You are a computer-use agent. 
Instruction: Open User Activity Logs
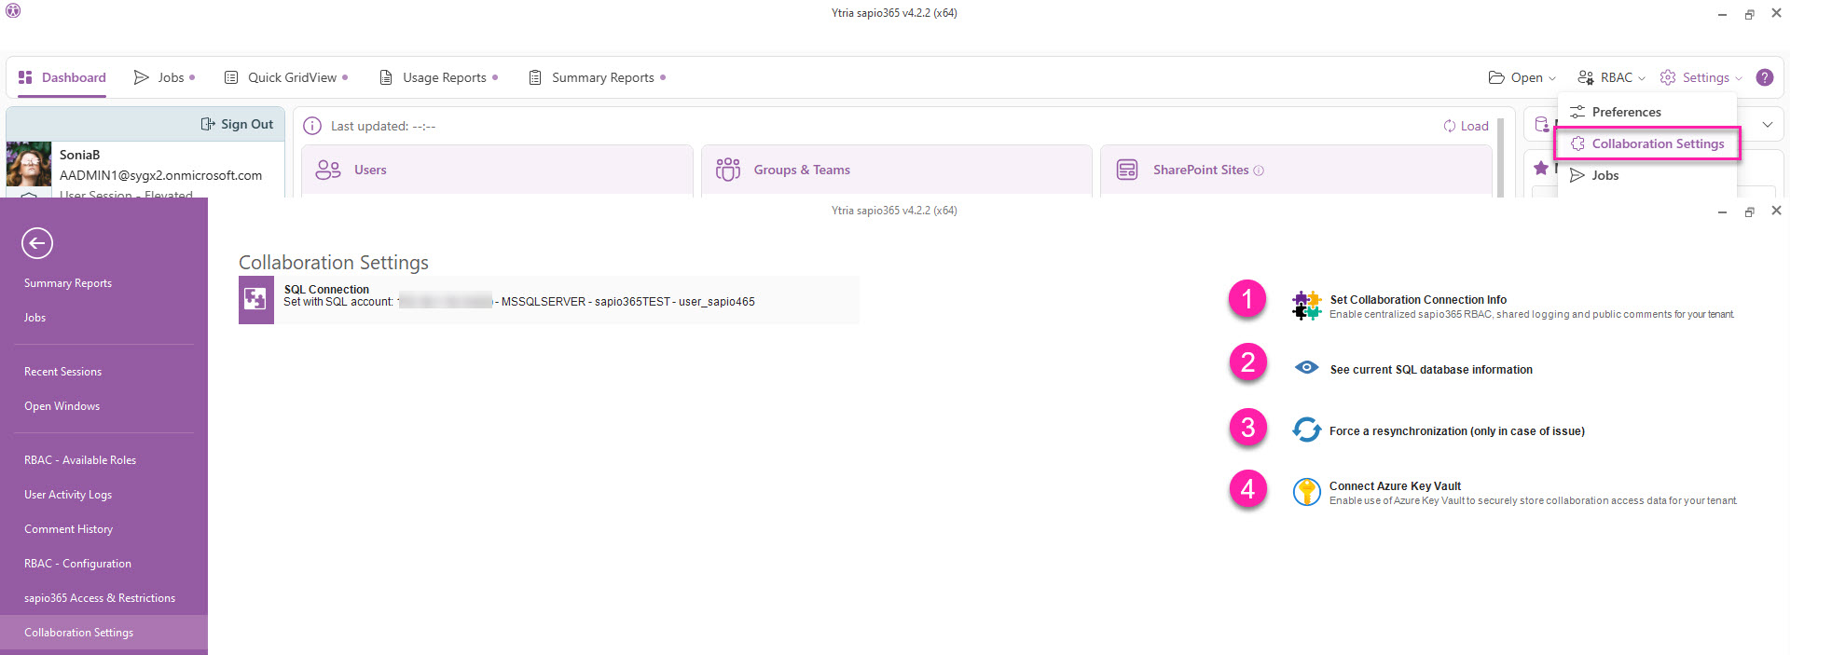click(68, 495)
